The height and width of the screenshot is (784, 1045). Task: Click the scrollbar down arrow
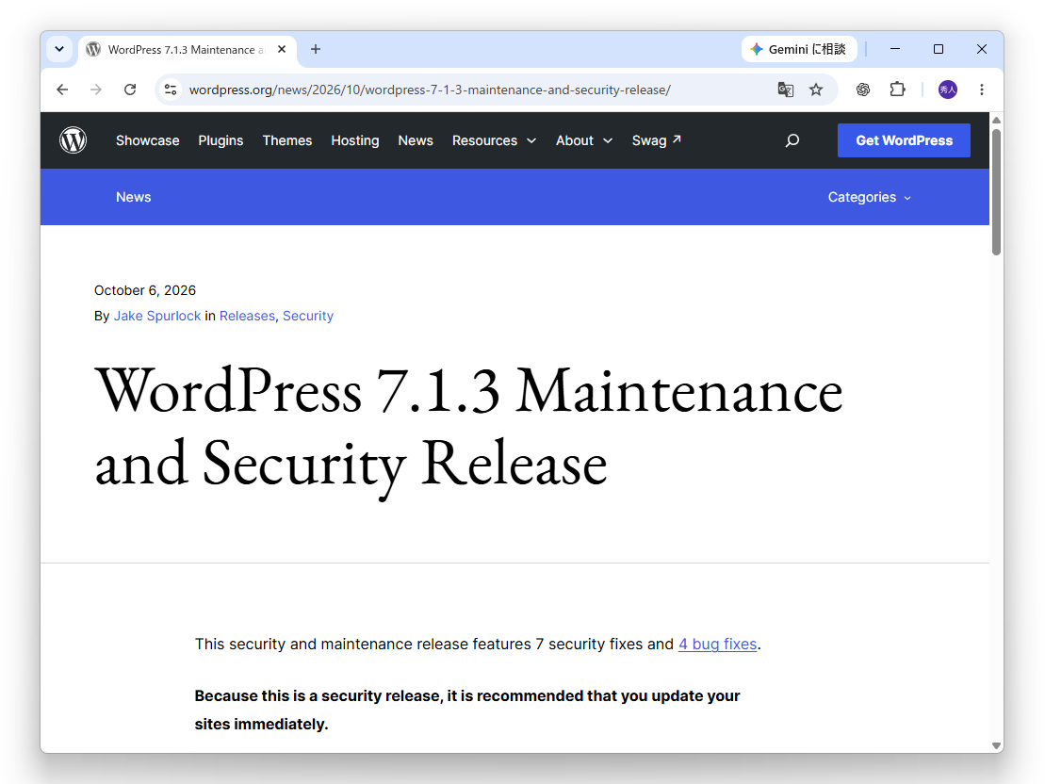point(996,746)
